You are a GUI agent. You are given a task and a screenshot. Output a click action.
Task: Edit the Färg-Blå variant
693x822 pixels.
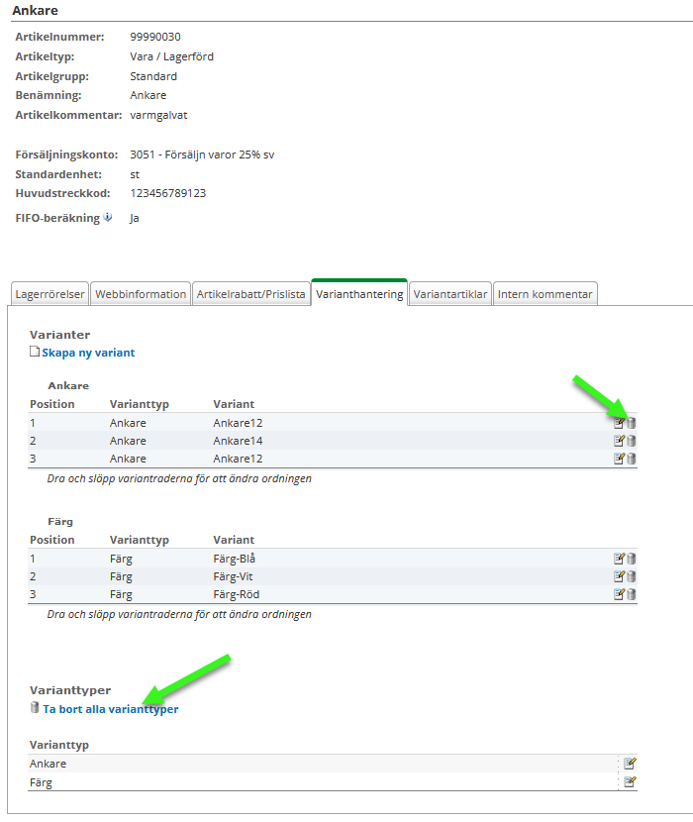[620, 559]
